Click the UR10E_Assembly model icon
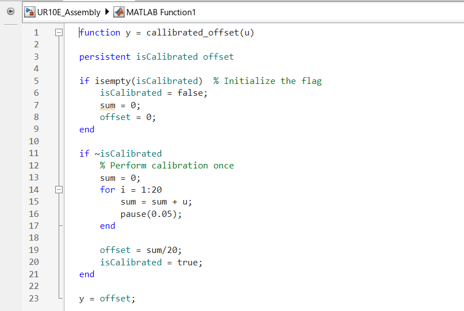The width and height of the screenshot is (464, 311). click(29, 12)
